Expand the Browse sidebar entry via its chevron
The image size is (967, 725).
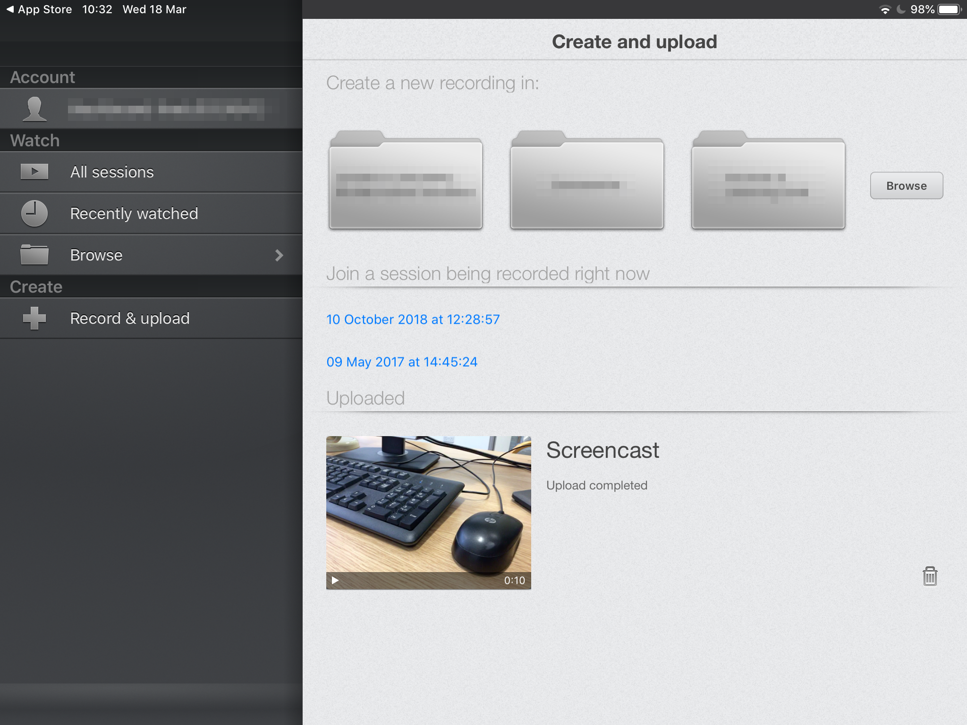(280, 255)
